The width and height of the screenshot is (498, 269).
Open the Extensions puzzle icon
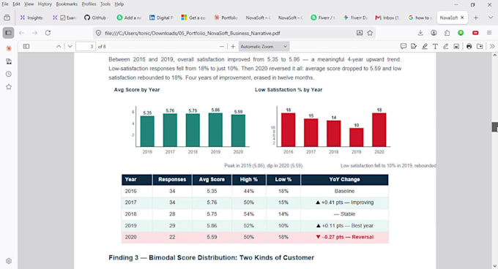[x=447, y=33]
